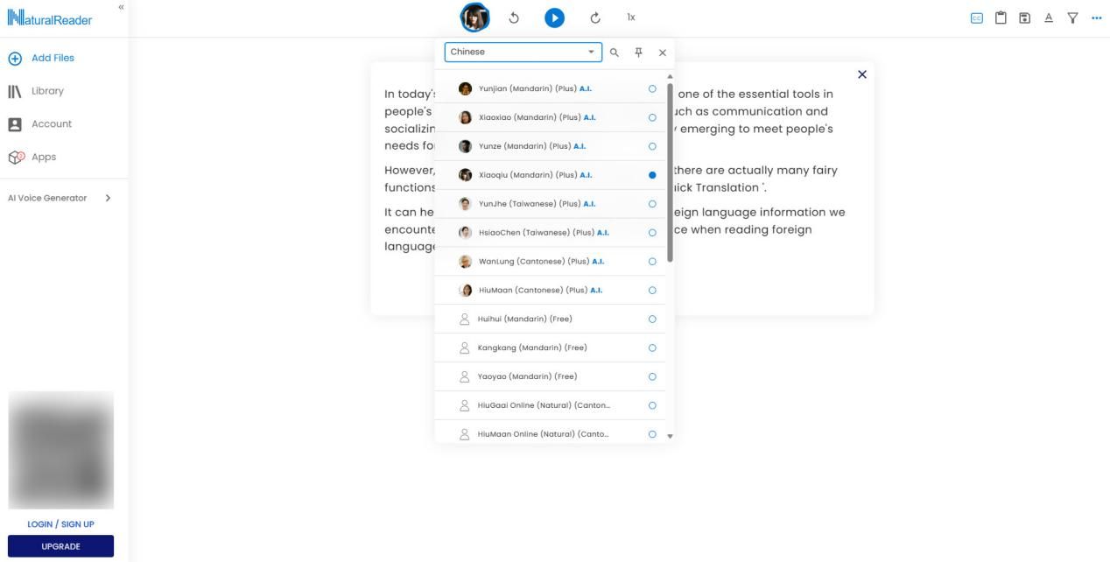The image size is (1110, 562).
Task: Click voice list scroll down arrow
Action: (671, 436)
